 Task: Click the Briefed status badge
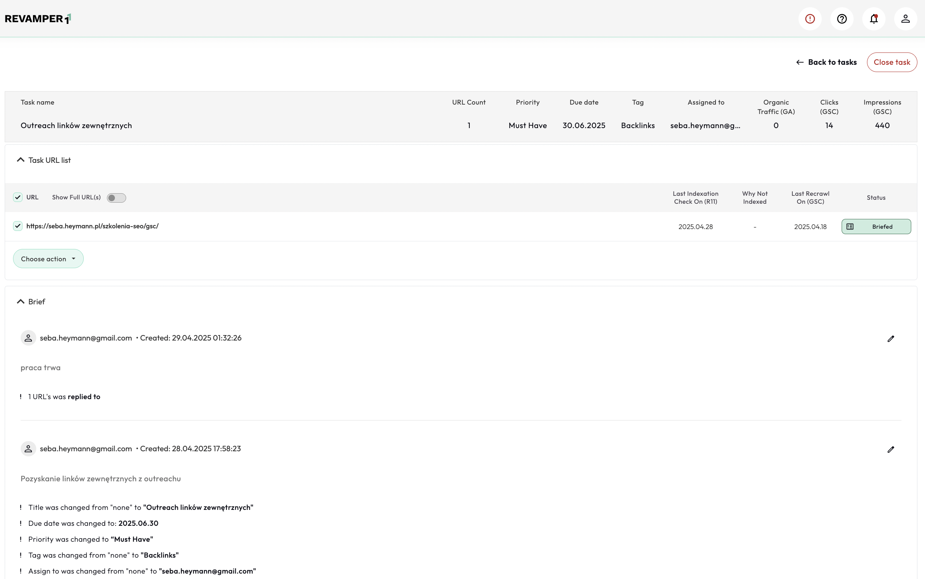pyautogui.click(x=876, y=227)
